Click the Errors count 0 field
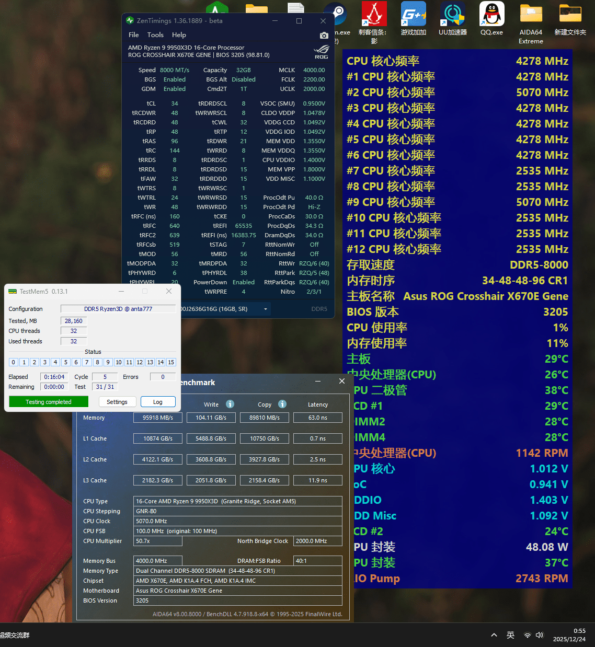The width and height of the screenshot is (595, 647). coord(163,377)
